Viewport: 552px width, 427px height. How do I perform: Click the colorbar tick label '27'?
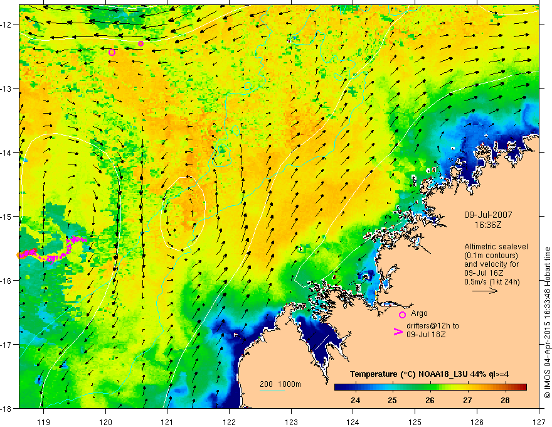pos(467,400)
